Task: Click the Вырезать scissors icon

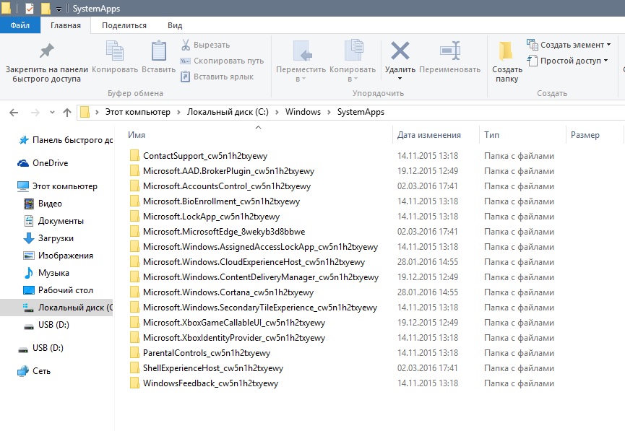Action: click(186, 45)
